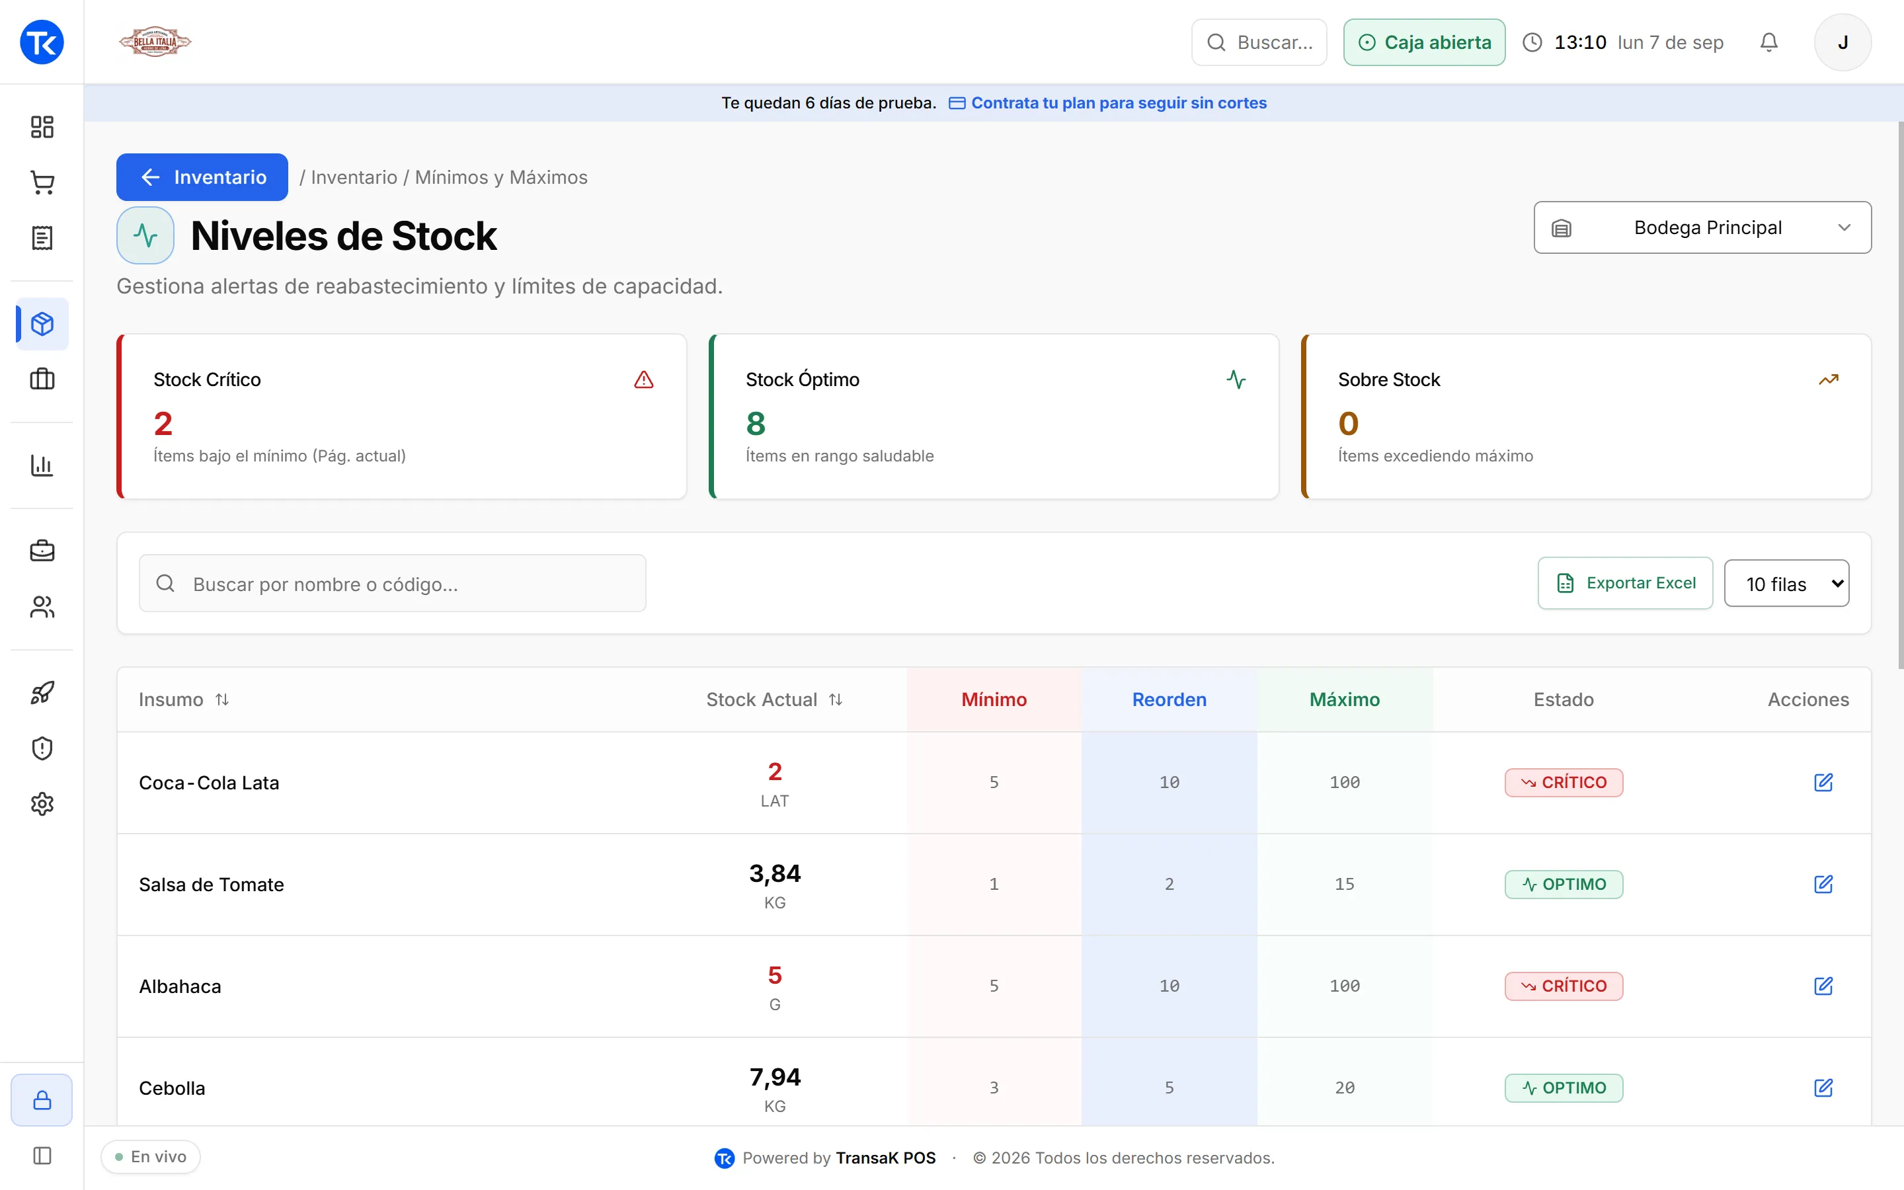
Task: Click the En vivo status indicator
Action: tap(150, 1156)
